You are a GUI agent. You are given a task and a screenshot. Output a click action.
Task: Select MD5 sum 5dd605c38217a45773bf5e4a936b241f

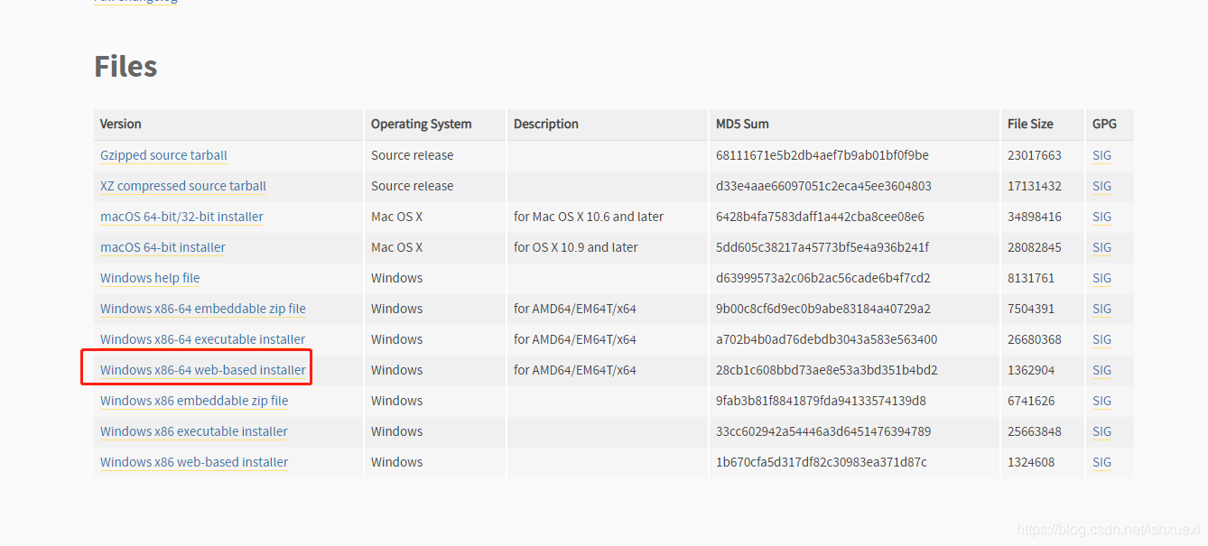[x=822, y=247]
